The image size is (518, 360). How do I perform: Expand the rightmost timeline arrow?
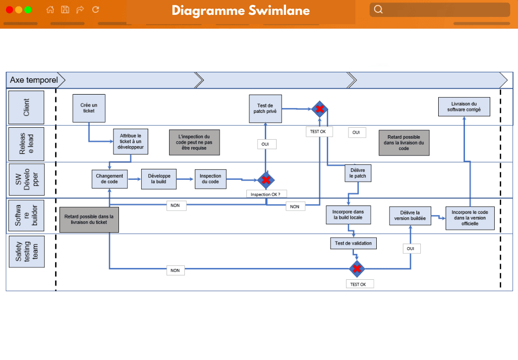click(x=505, y=80)
